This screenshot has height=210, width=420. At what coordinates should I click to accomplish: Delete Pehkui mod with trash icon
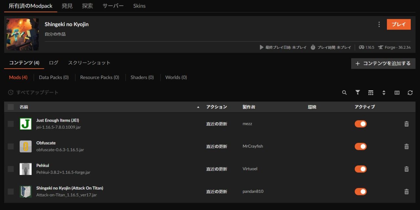407,169
